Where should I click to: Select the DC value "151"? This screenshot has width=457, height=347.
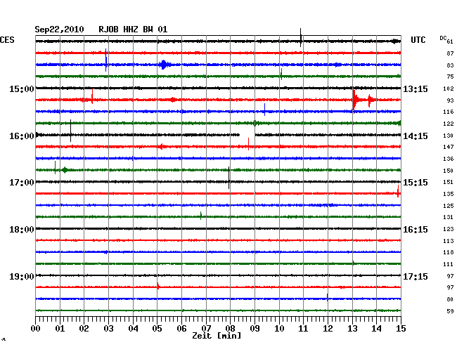tap(449, 182)
